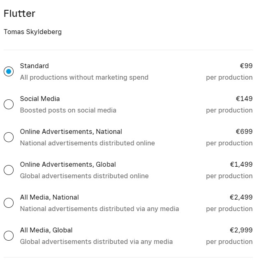Click the Standard license label
The width and height of the screenshot is (264, 262).
tap(35, 66)
